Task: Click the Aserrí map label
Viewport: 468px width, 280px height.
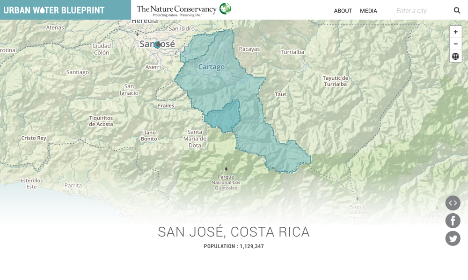Action: click(153, 67)
